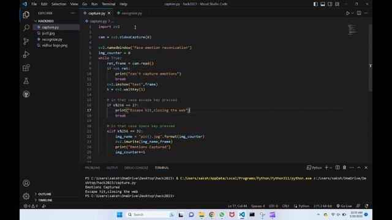Open vidhur logo.png in Explorer
The width and height of the screenshot is (392, 220).
(x=55, y=45)
